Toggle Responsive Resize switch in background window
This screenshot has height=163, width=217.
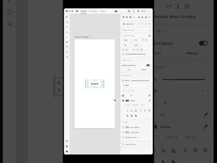click(203, 43)
